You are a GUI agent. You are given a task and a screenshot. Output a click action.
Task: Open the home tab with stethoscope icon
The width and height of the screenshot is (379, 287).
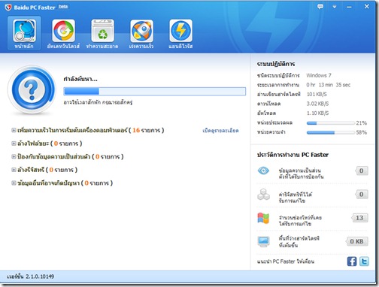point(24,33)
